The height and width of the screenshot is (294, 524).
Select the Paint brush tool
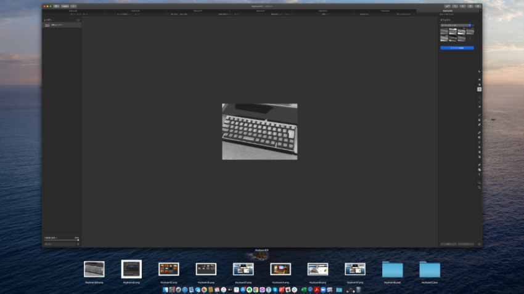coord(479,116)
